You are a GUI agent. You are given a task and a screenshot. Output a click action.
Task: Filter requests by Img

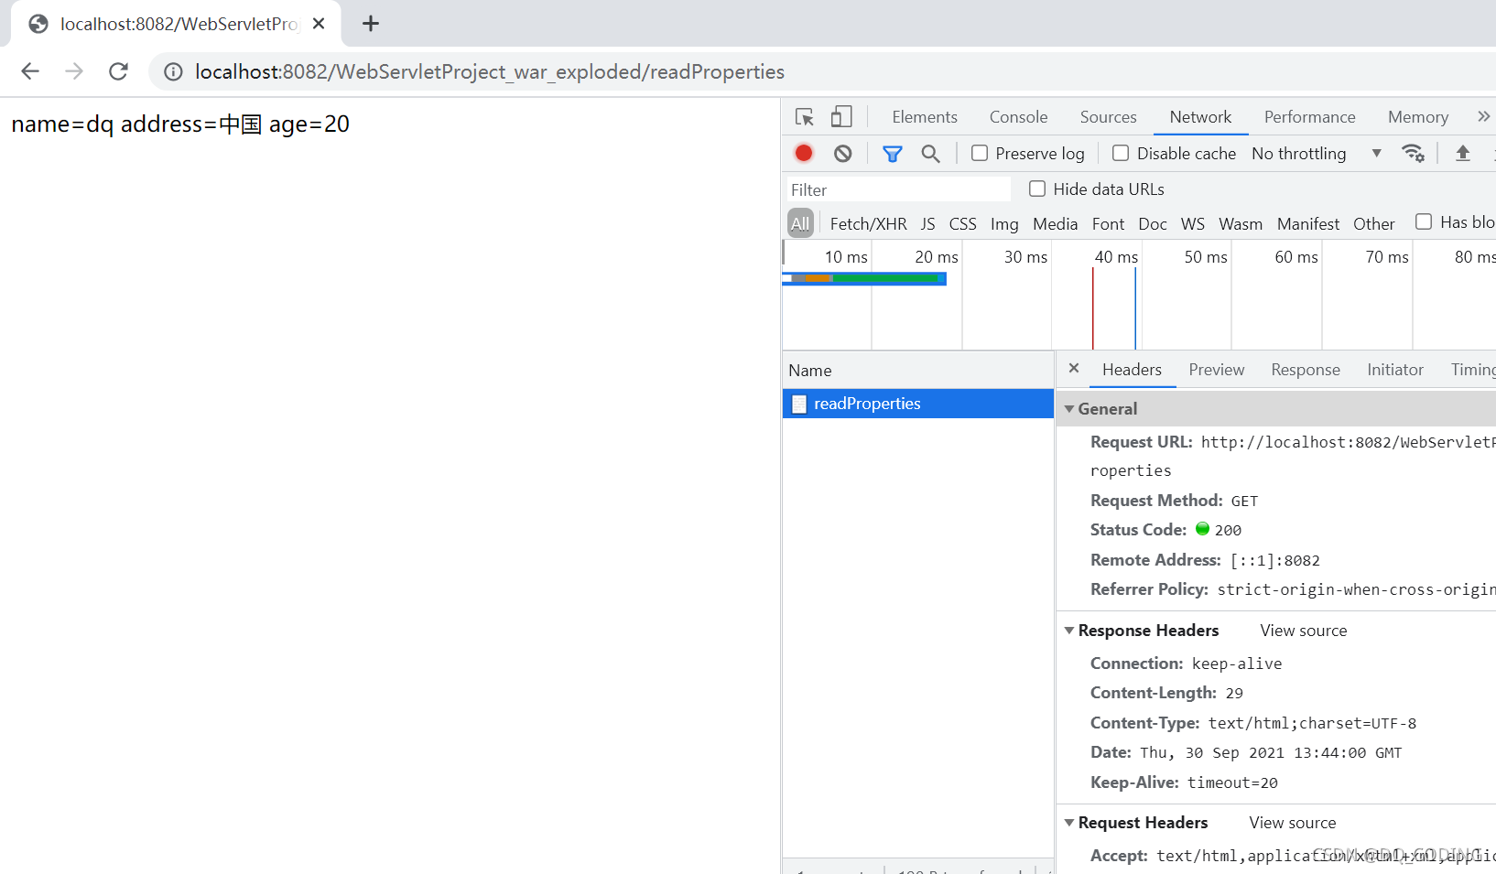[x=1004, y=224]
